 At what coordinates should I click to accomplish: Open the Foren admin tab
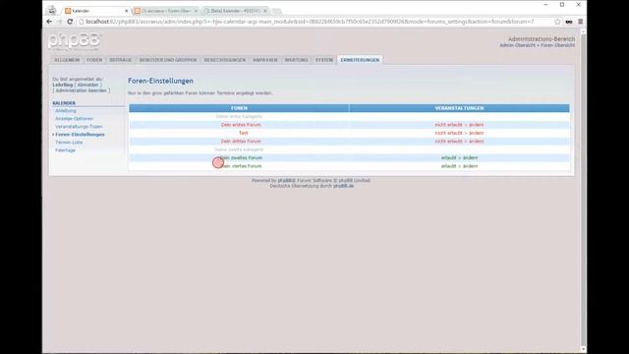click(x=94, y=60)
